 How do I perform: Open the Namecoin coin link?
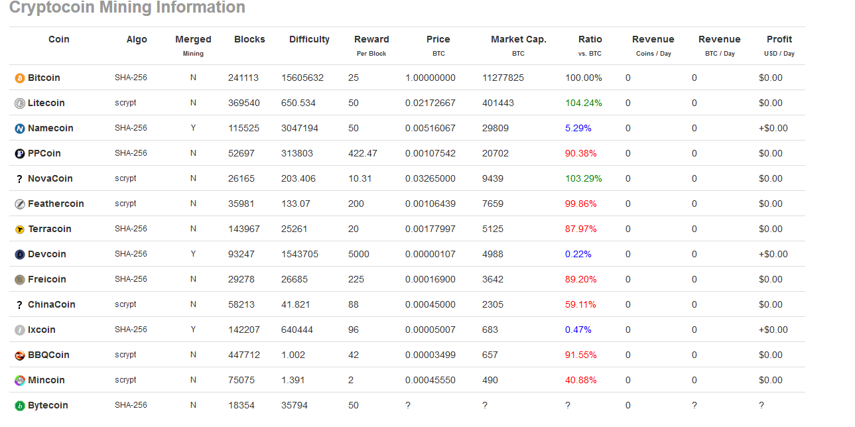(50, 128)
